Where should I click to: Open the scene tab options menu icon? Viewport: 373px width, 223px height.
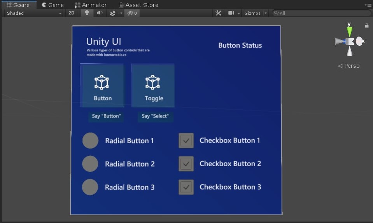[x=368, y=5]
